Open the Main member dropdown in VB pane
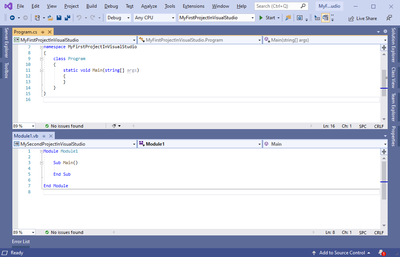400x257 pixels. tap(325, 144)
